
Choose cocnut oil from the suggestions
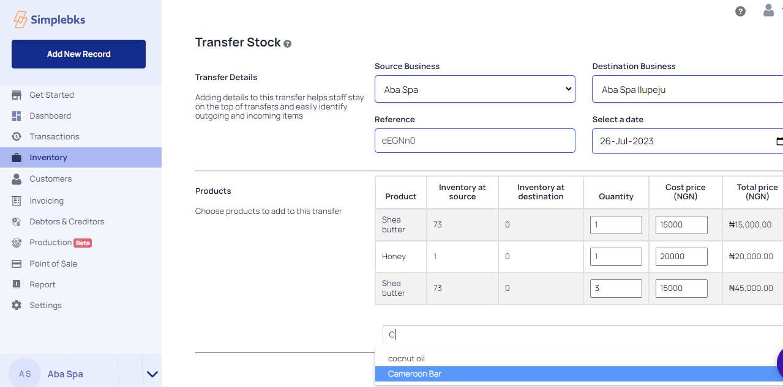pos(406,359)
